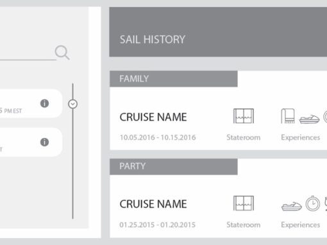Image resolution: width=327 pixels, height=245 pixels.
Task: Click the magnifying glass search icon
Action: click(62, 53)
